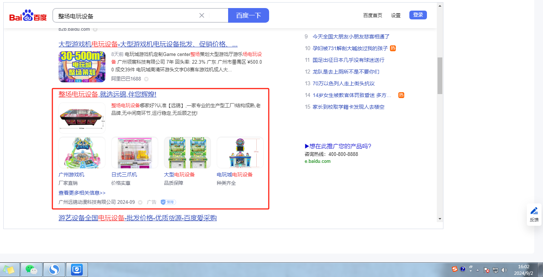This screenshot has width=543, height=277.
Task: Click the 大型电玩设备 product image
Action: (x=187, y=153)
